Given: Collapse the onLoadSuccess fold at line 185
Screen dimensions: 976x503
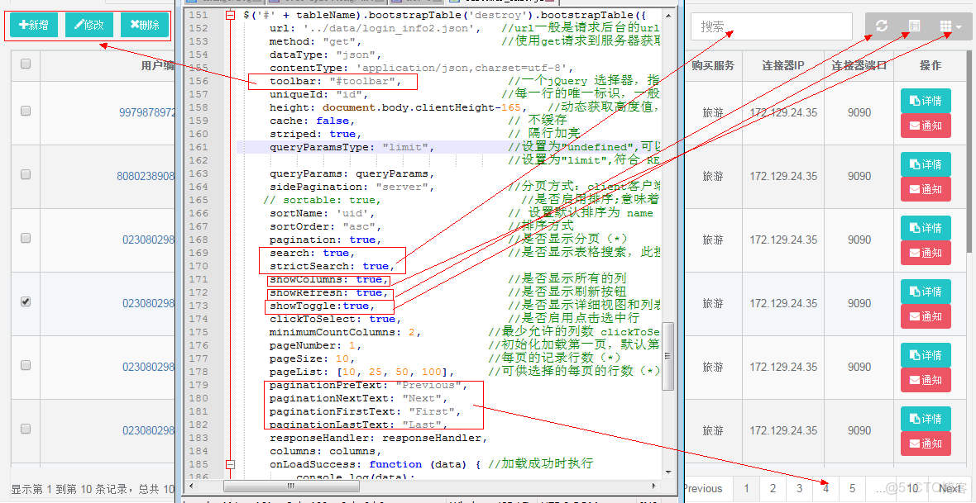Looking at the screenshot, I should pyautogui.click(x=230, y=464).
